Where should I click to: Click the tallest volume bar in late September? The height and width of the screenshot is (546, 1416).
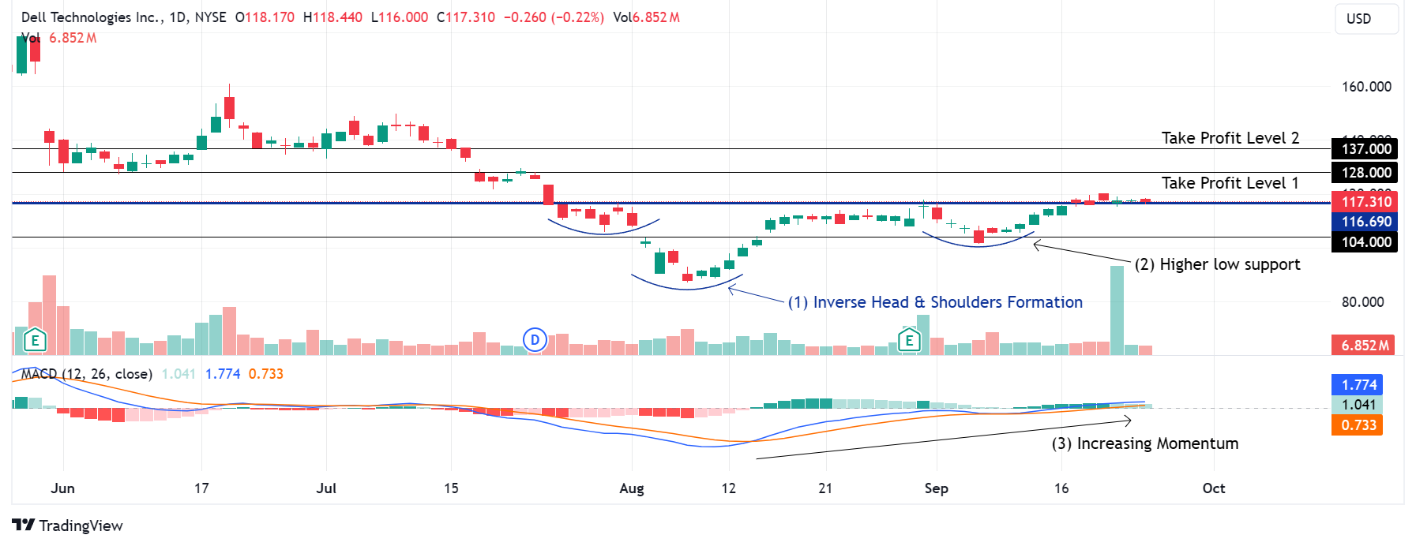(x=1117, y=310)
